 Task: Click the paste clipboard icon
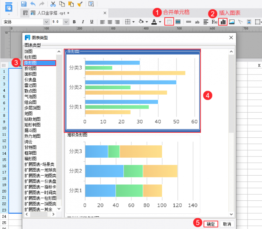tap(71, 4)
